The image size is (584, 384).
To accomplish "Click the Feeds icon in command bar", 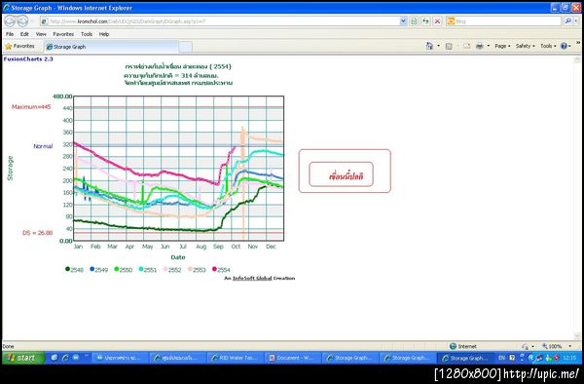I will [449, 46].
